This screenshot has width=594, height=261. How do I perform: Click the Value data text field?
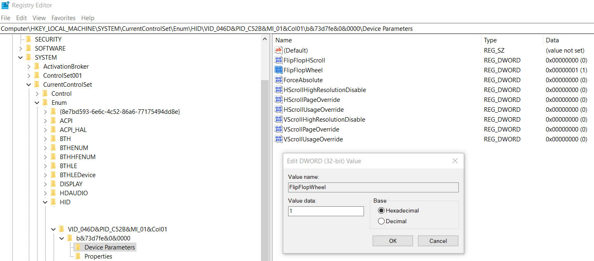(x=326, y=211)
